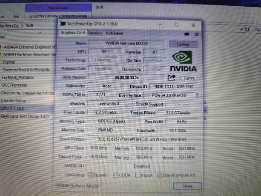Viewport: 261px width, 196px height.
Task: Click the Bus Interface question mark
Action: 197,95
